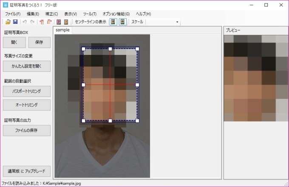289x187 pixels.
Task: Click the undo arrow icon
Action: (x=25, y=22)
